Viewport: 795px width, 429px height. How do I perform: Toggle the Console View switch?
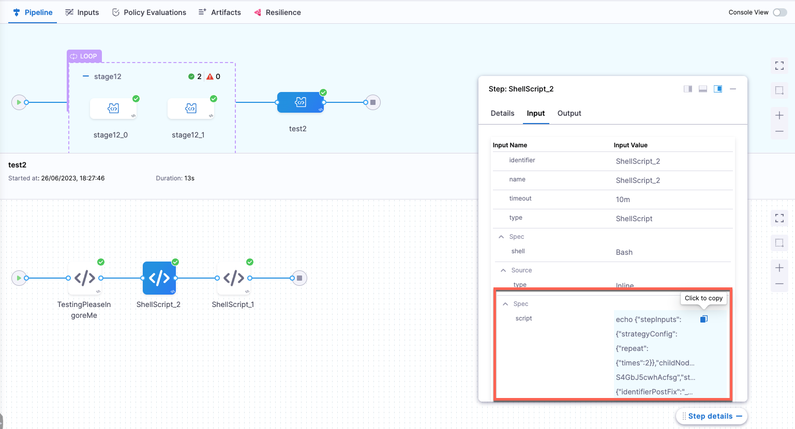pos(779,12)
